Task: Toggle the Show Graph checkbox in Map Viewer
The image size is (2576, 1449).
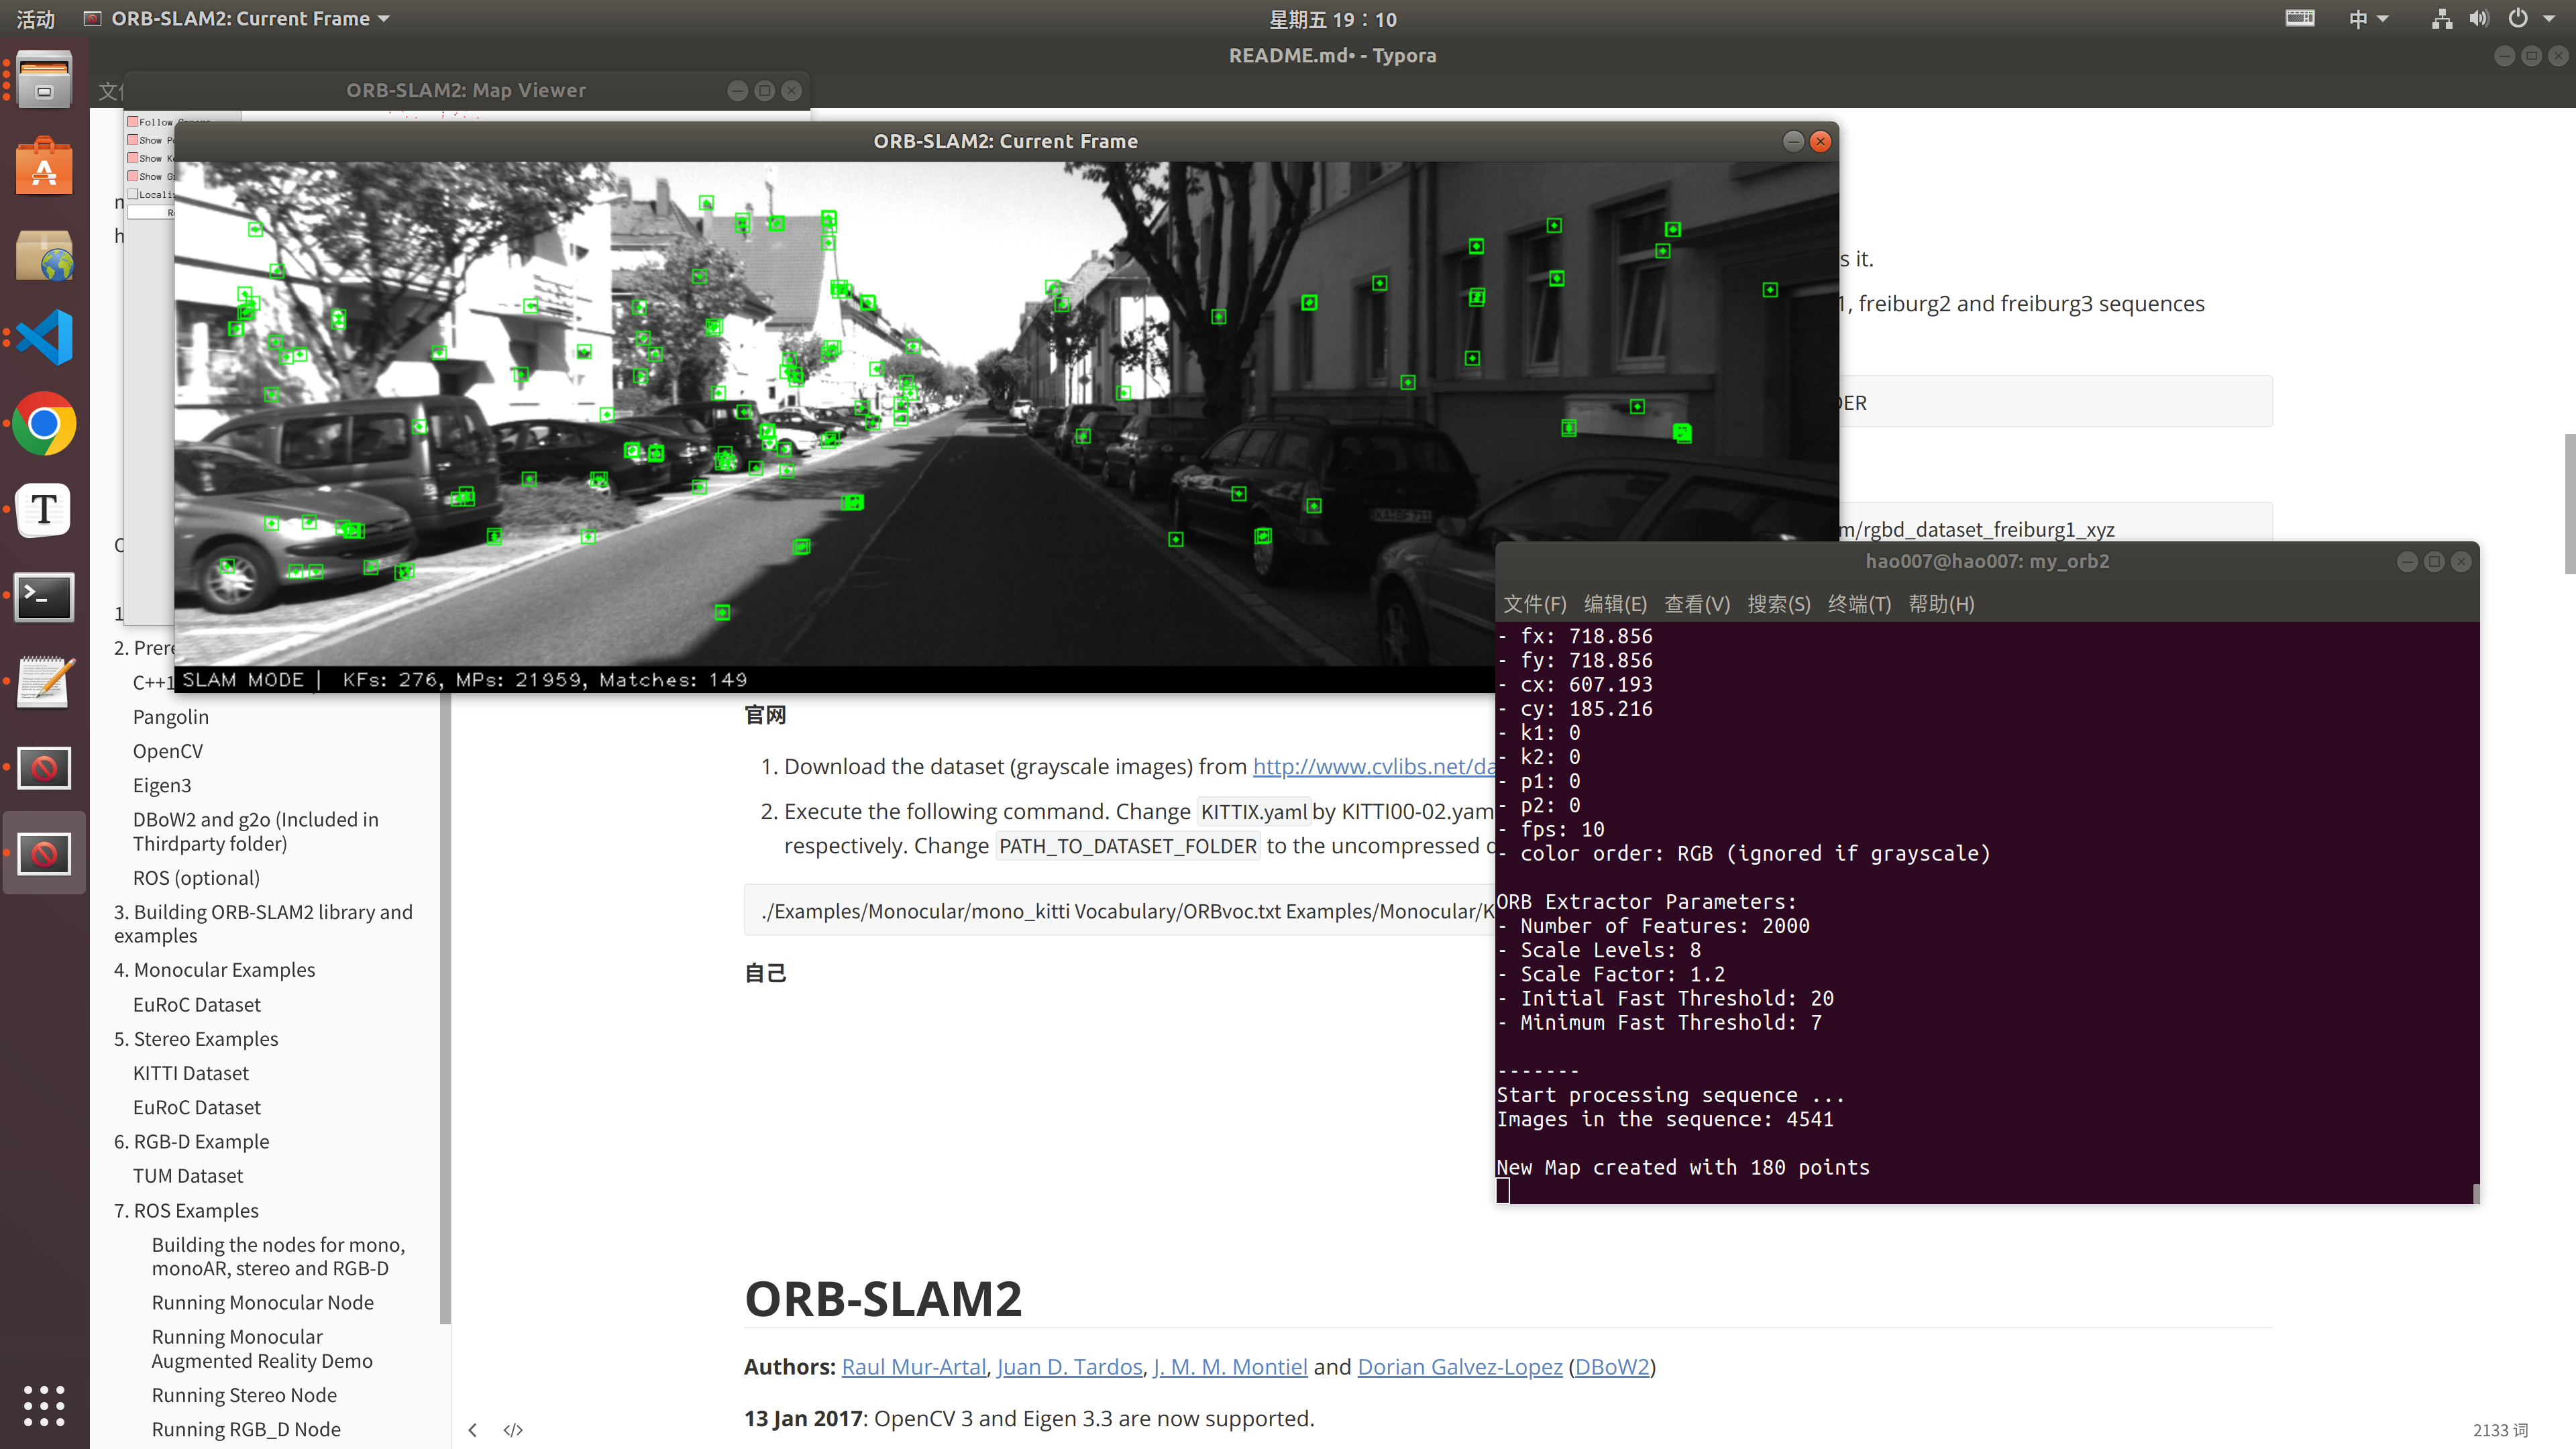Action: [x=132, y=175]
